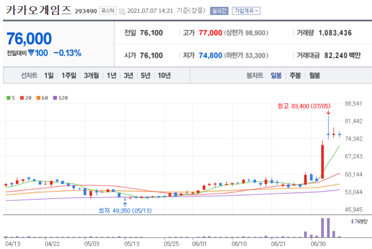Image resolution: width=372 pixels, height=249 pixels.
Task: Click the 거래대금 value 82,240 백만
Action: [x=343, y=56]
